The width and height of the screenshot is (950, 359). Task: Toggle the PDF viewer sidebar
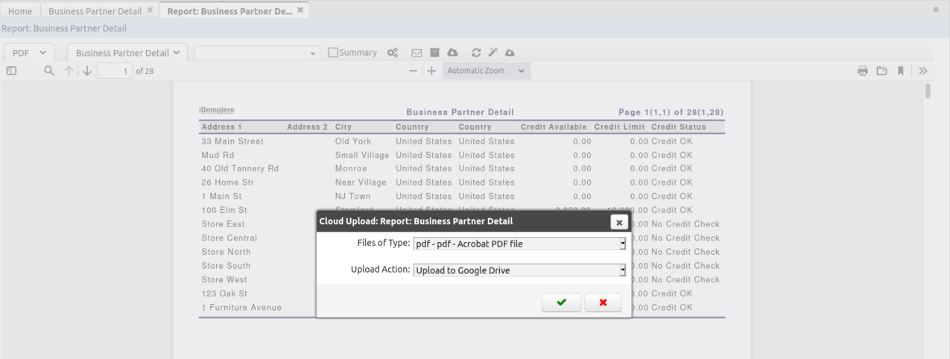coord(11,71)
